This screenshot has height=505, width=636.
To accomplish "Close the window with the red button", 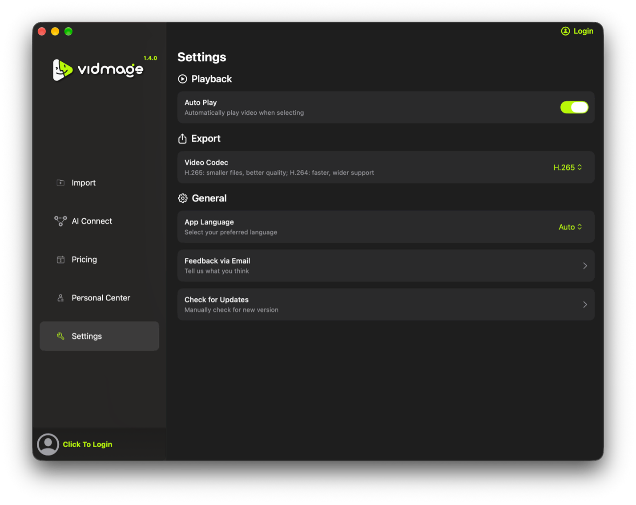I will click(x=42, y=31).
